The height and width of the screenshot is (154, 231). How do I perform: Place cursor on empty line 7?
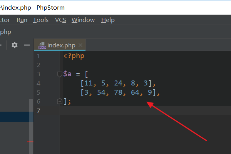tap(146, 110)
